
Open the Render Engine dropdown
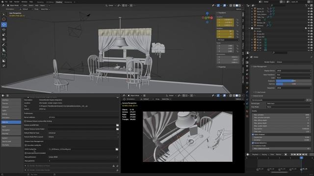click(x=294, y=62)
